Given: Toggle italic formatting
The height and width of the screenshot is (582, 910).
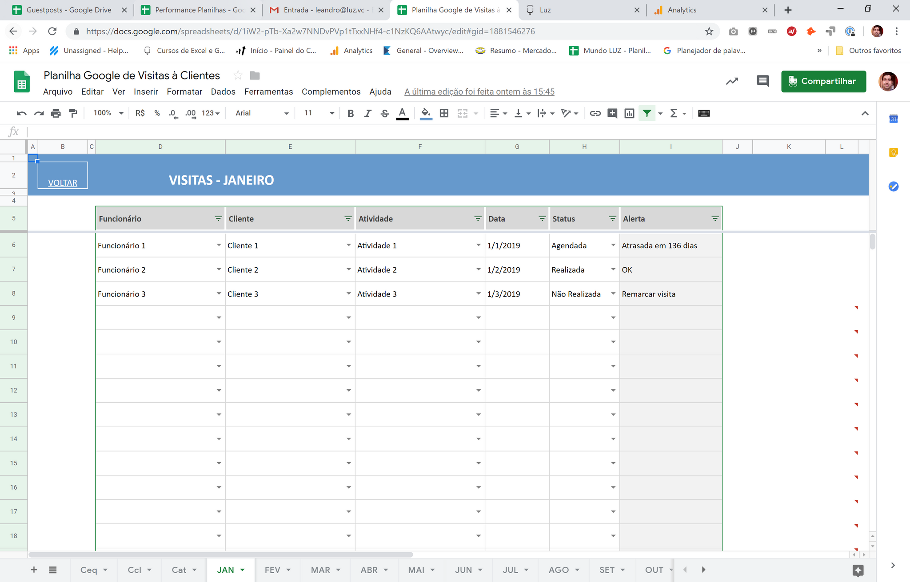Looking at the screenshot, I should 367,113.
